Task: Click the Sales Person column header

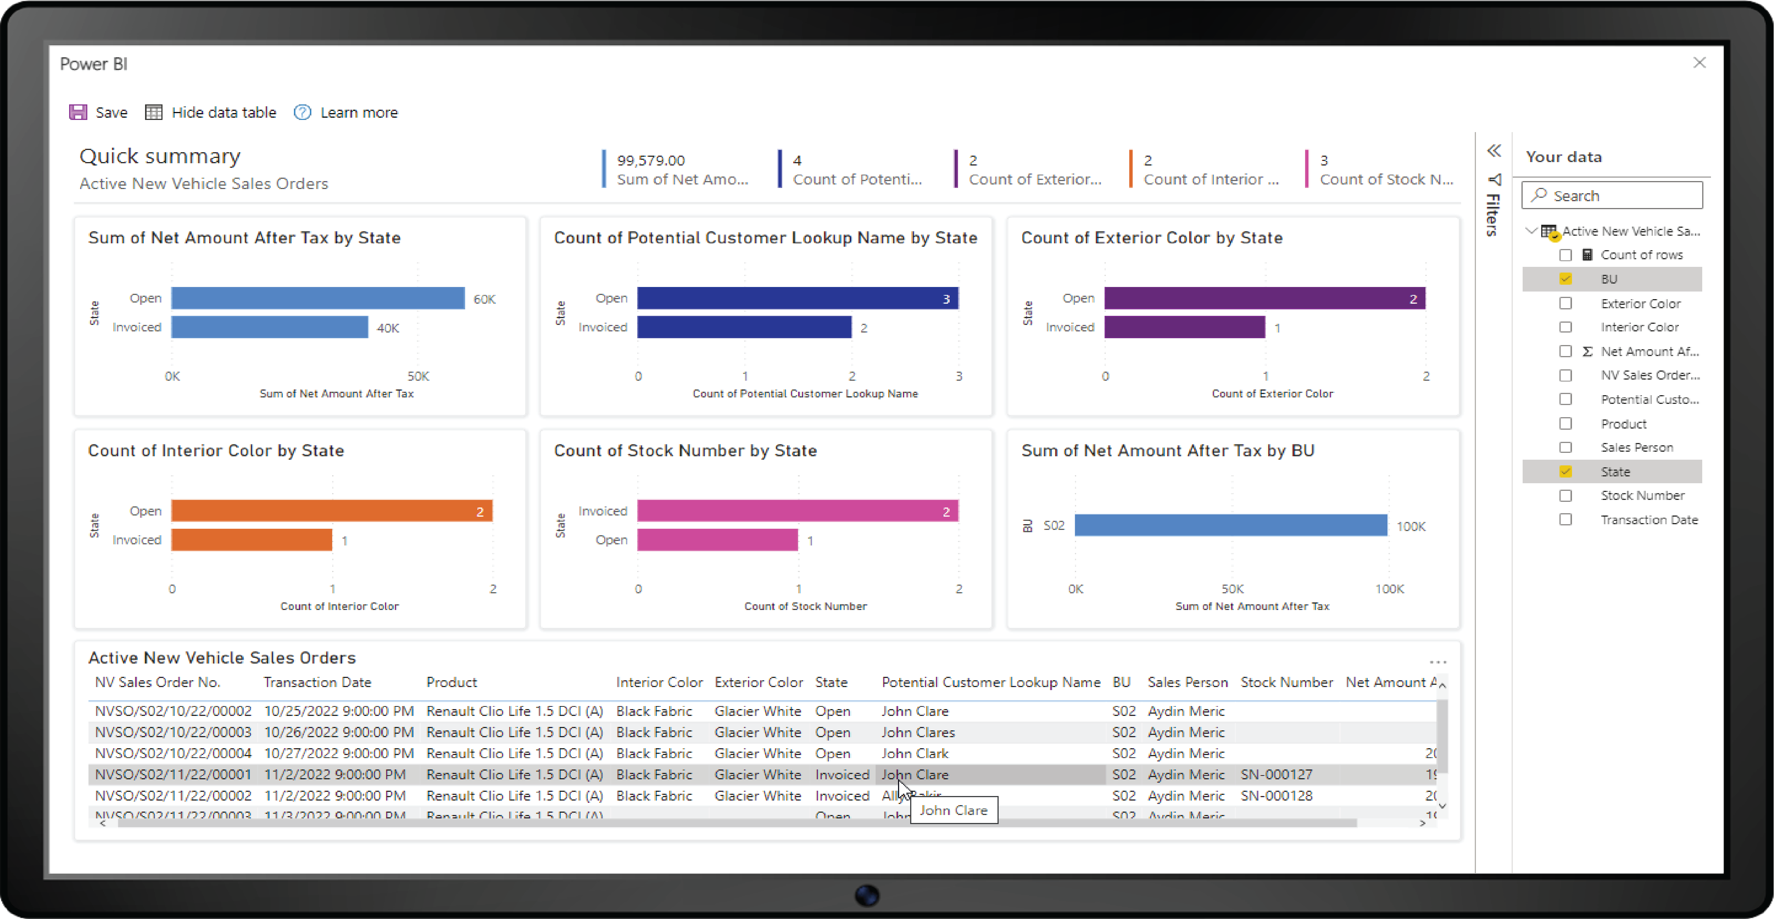Action: pyautogui.click(x=1187, y=682)
